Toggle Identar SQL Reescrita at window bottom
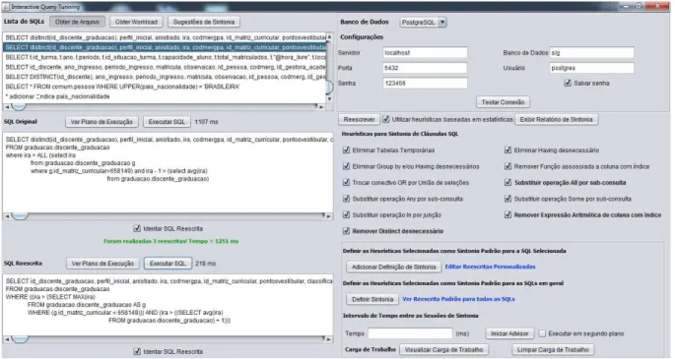This screenshot has width=675, height=359. pos(137,351)
